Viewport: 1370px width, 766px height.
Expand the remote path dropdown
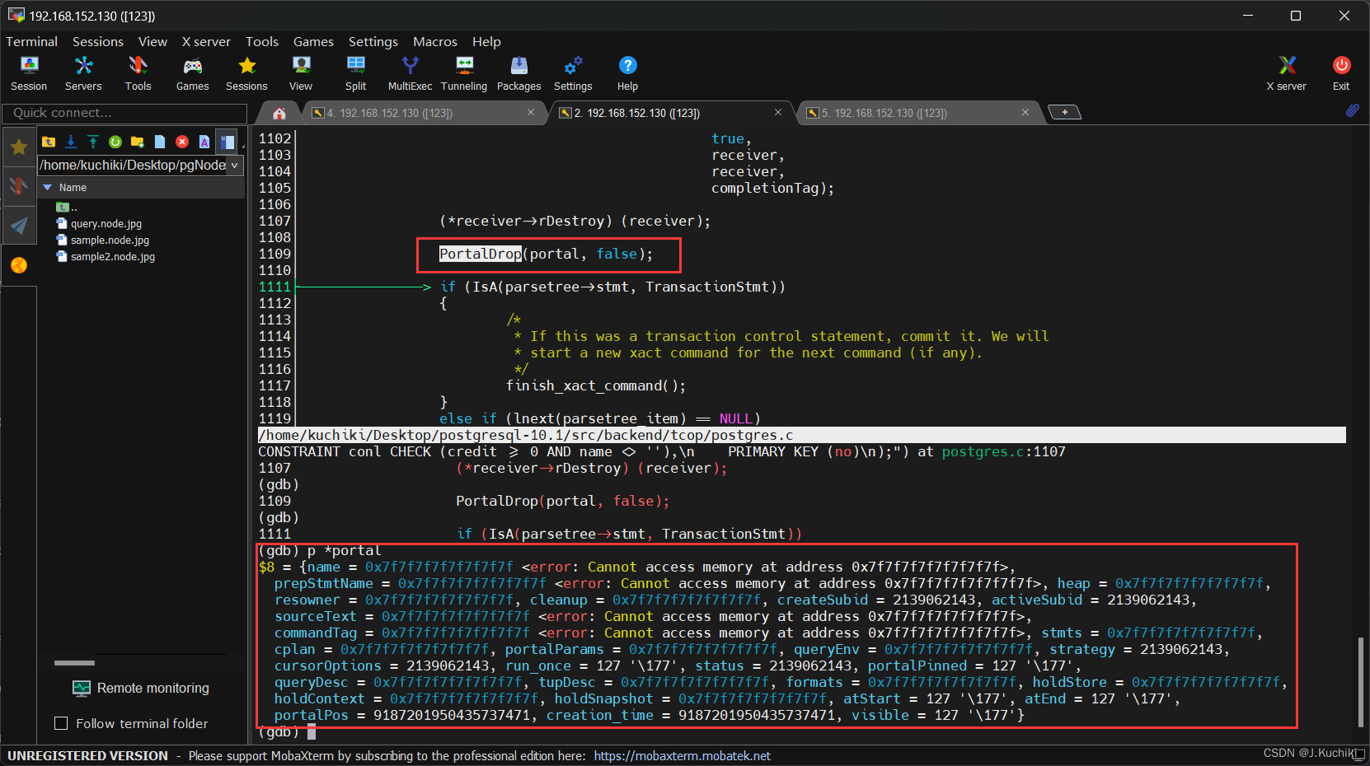tap(235, 166)
